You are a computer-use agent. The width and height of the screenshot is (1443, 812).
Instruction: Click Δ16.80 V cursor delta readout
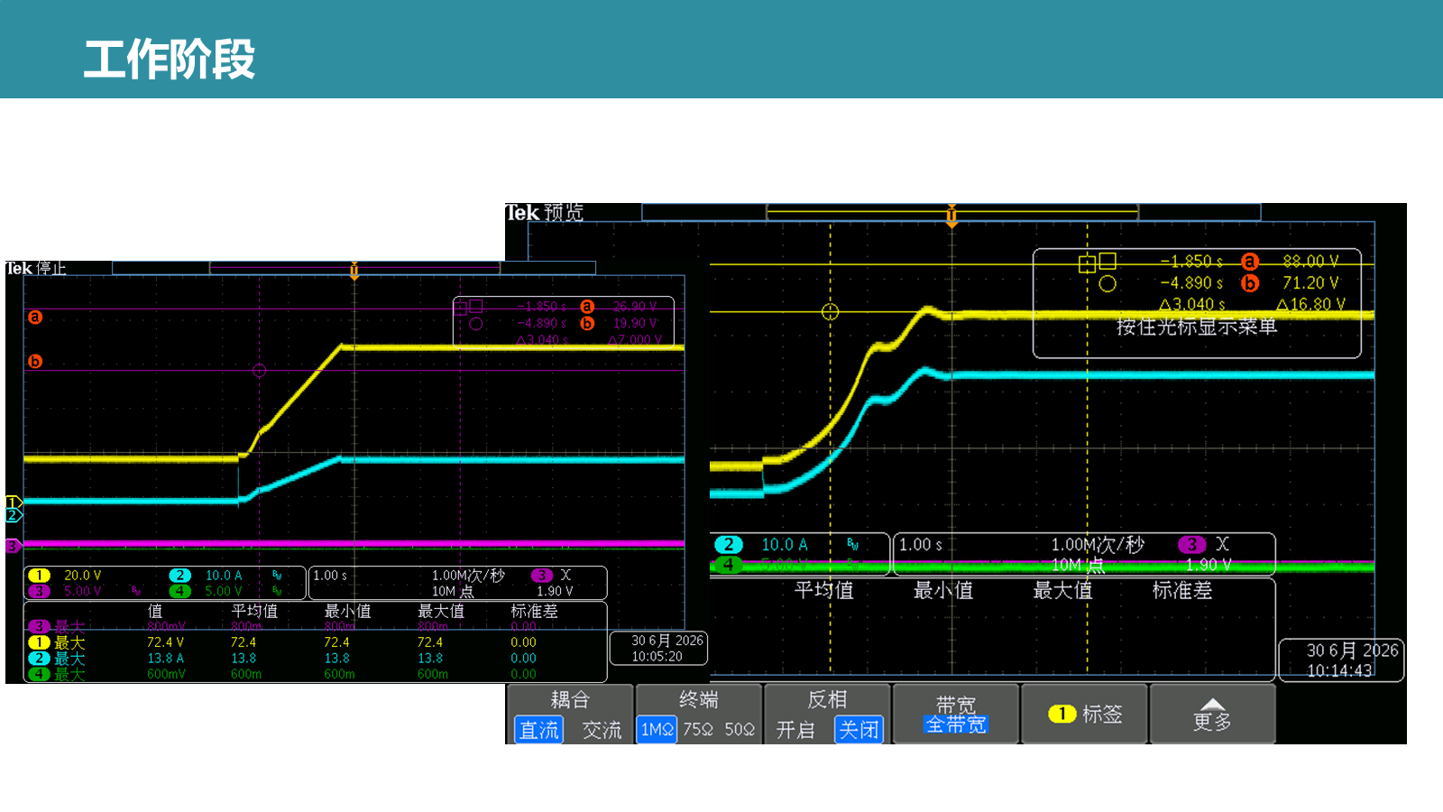(x=1310, y=305)
